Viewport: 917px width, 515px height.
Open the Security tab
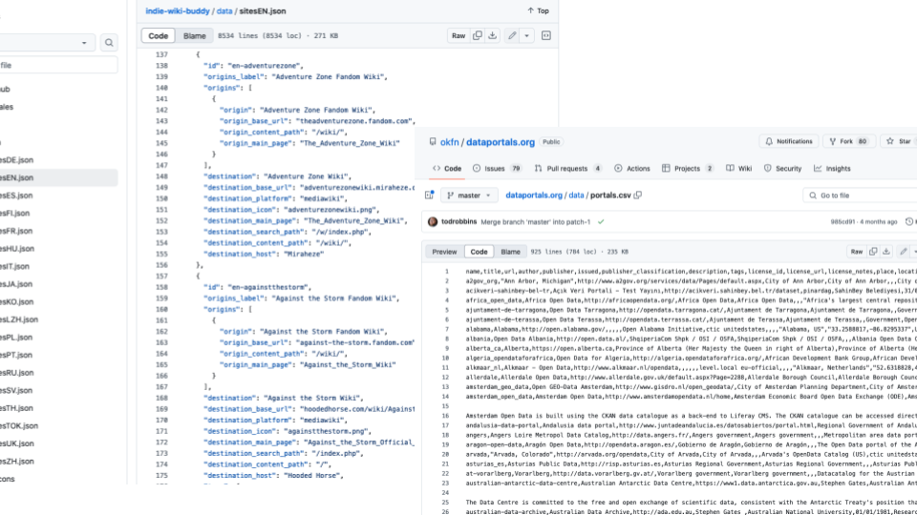(x=782, y=168)
